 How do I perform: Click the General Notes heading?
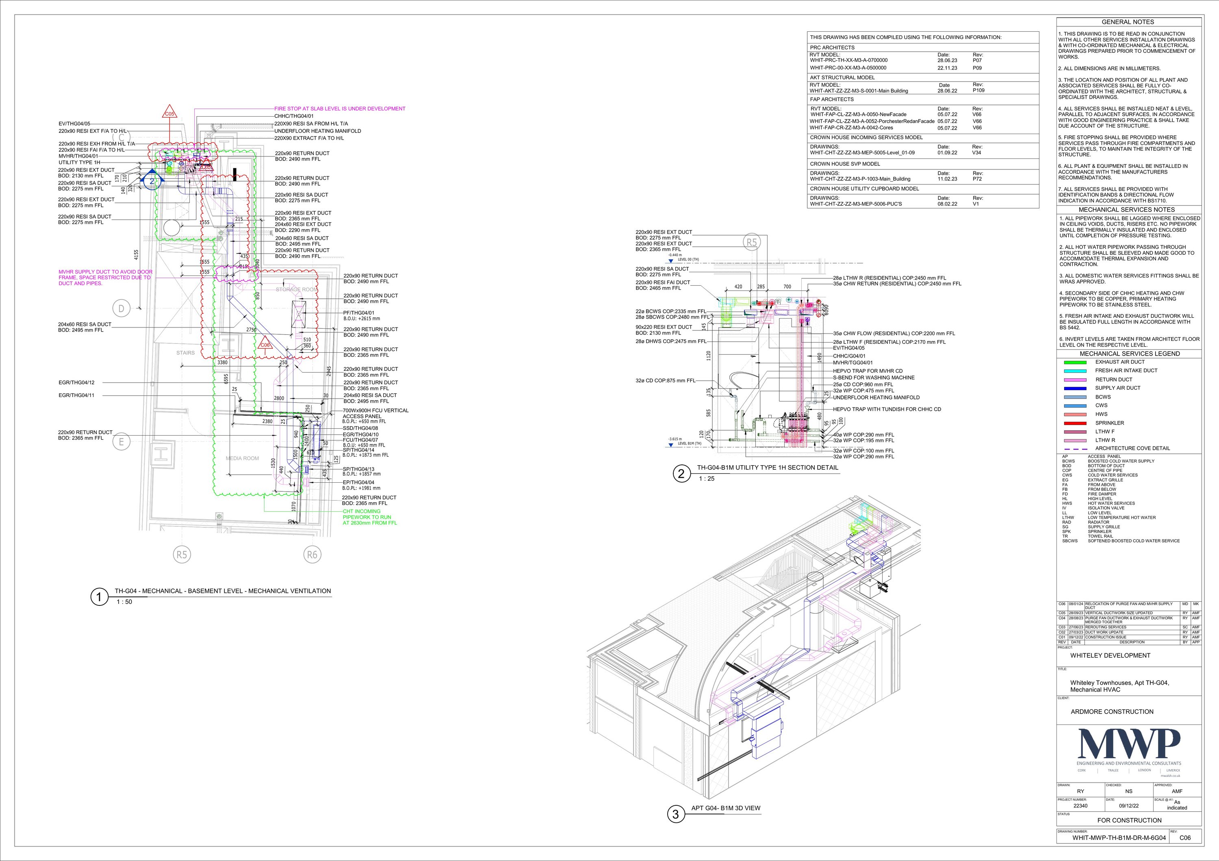tap(1128, 22)
